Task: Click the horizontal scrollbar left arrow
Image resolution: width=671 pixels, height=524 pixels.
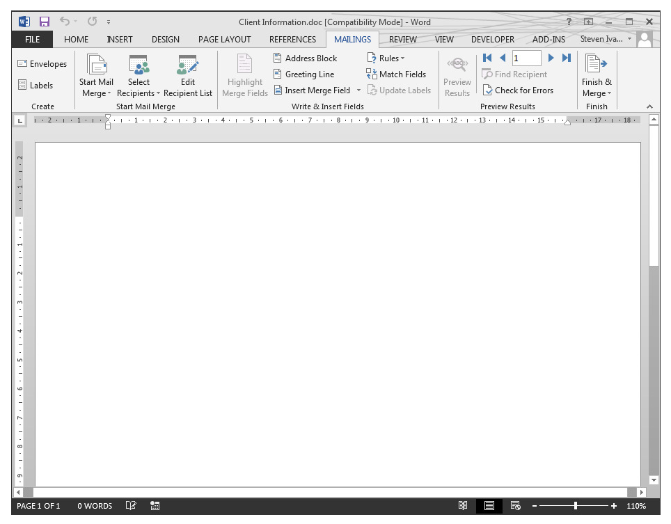Action: [18, 493]
